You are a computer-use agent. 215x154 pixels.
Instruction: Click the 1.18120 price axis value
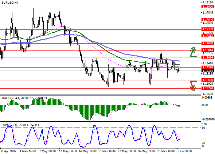click(x=208, y=2)
